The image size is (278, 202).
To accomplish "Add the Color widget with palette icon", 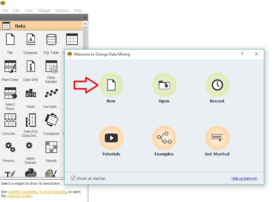I will [x=51, y=173].
